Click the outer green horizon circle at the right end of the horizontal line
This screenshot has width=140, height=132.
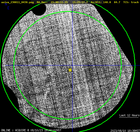point(135,65)
